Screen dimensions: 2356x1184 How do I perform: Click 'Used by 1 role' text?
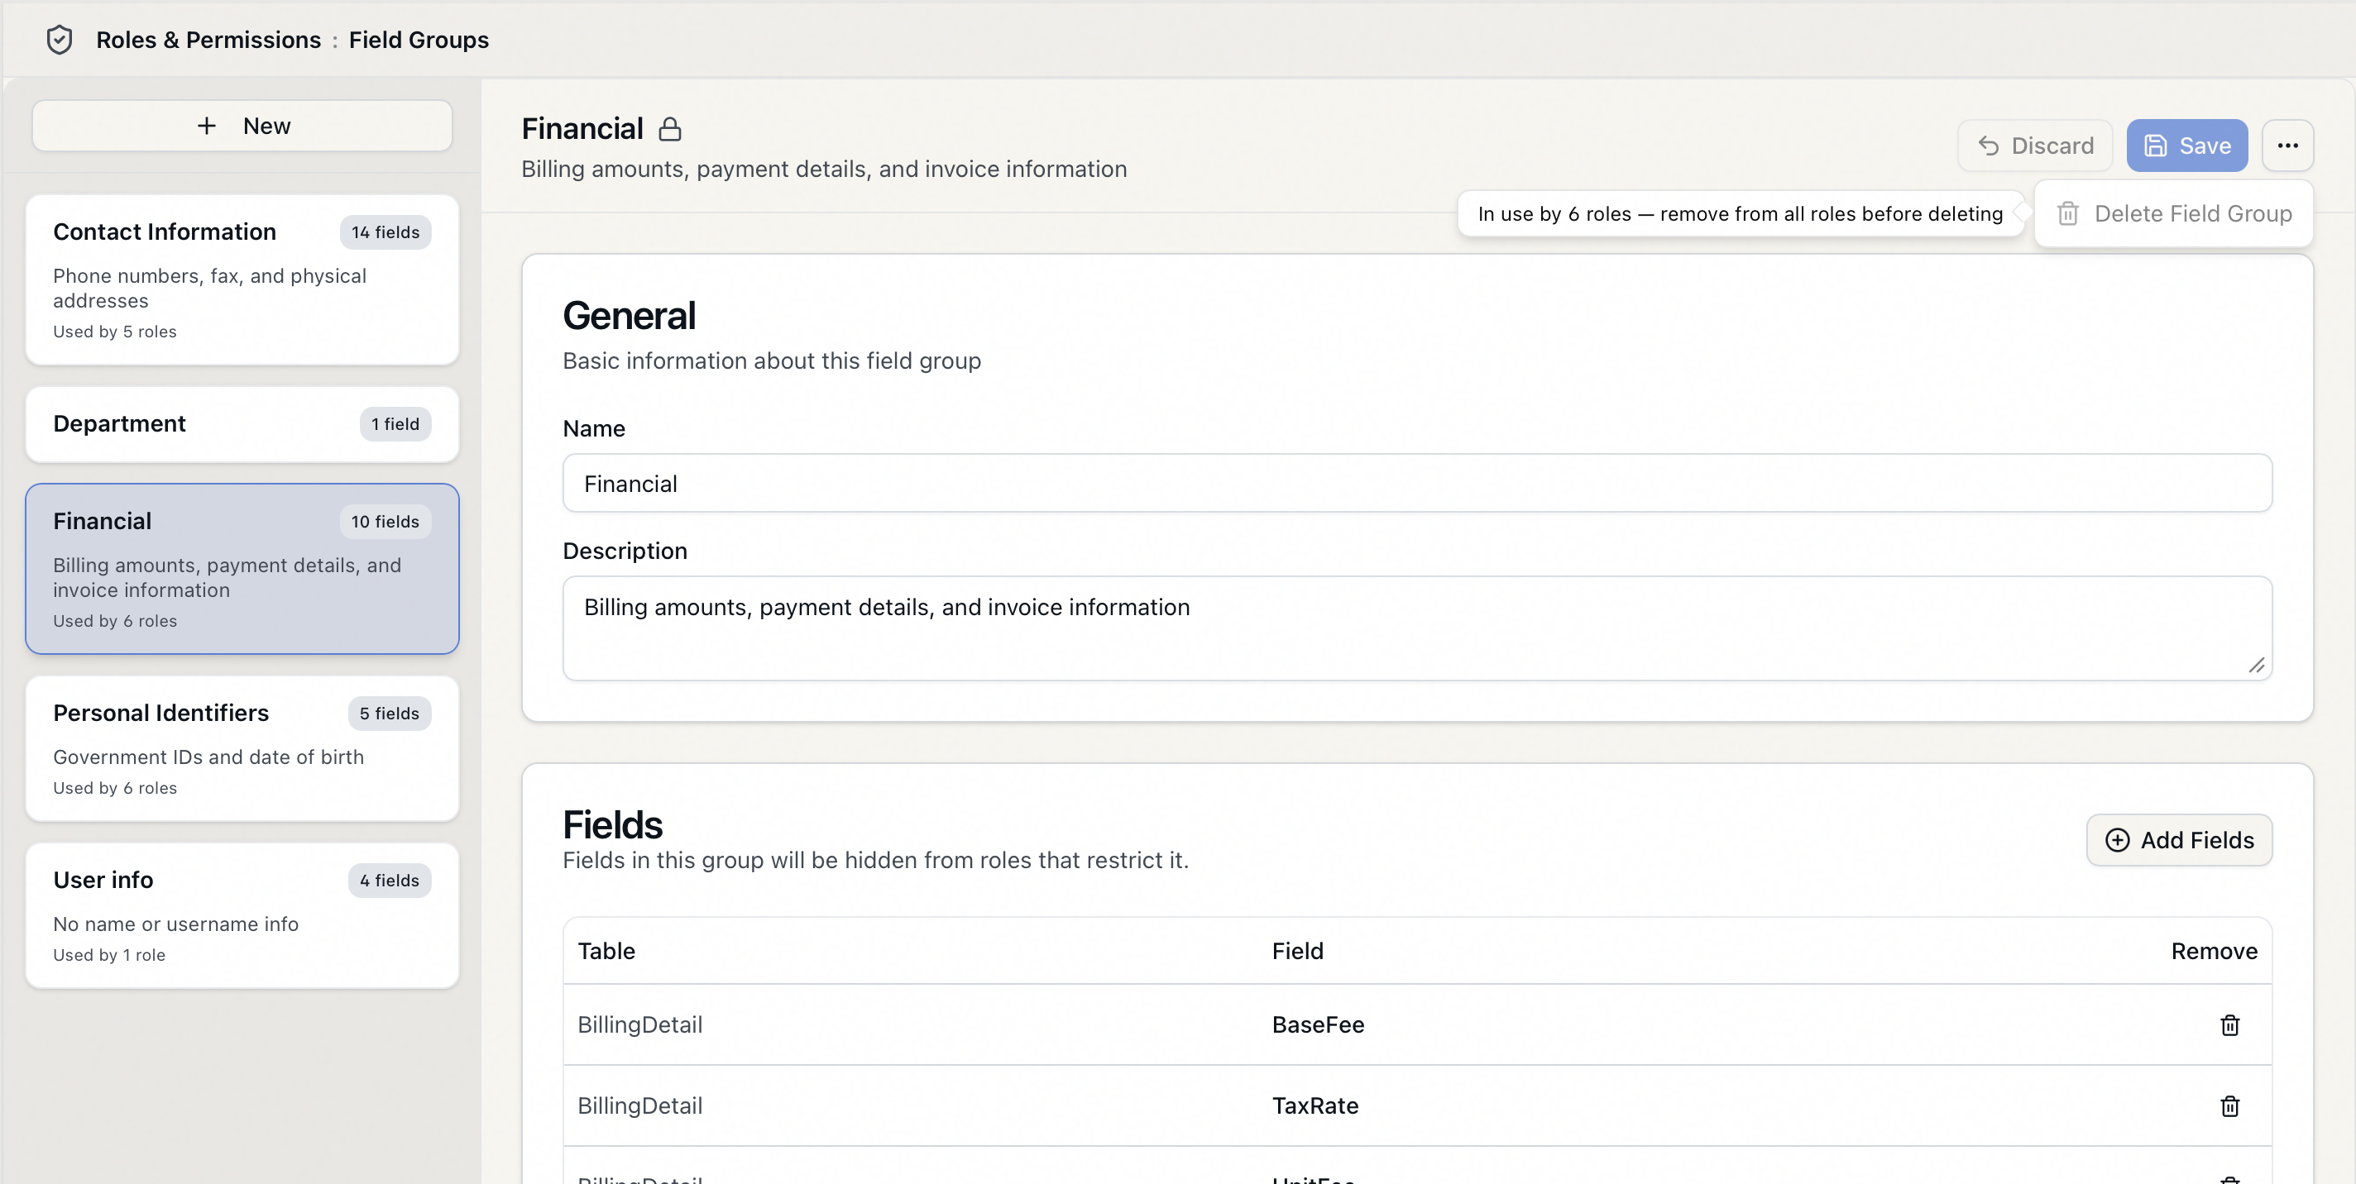109,954
